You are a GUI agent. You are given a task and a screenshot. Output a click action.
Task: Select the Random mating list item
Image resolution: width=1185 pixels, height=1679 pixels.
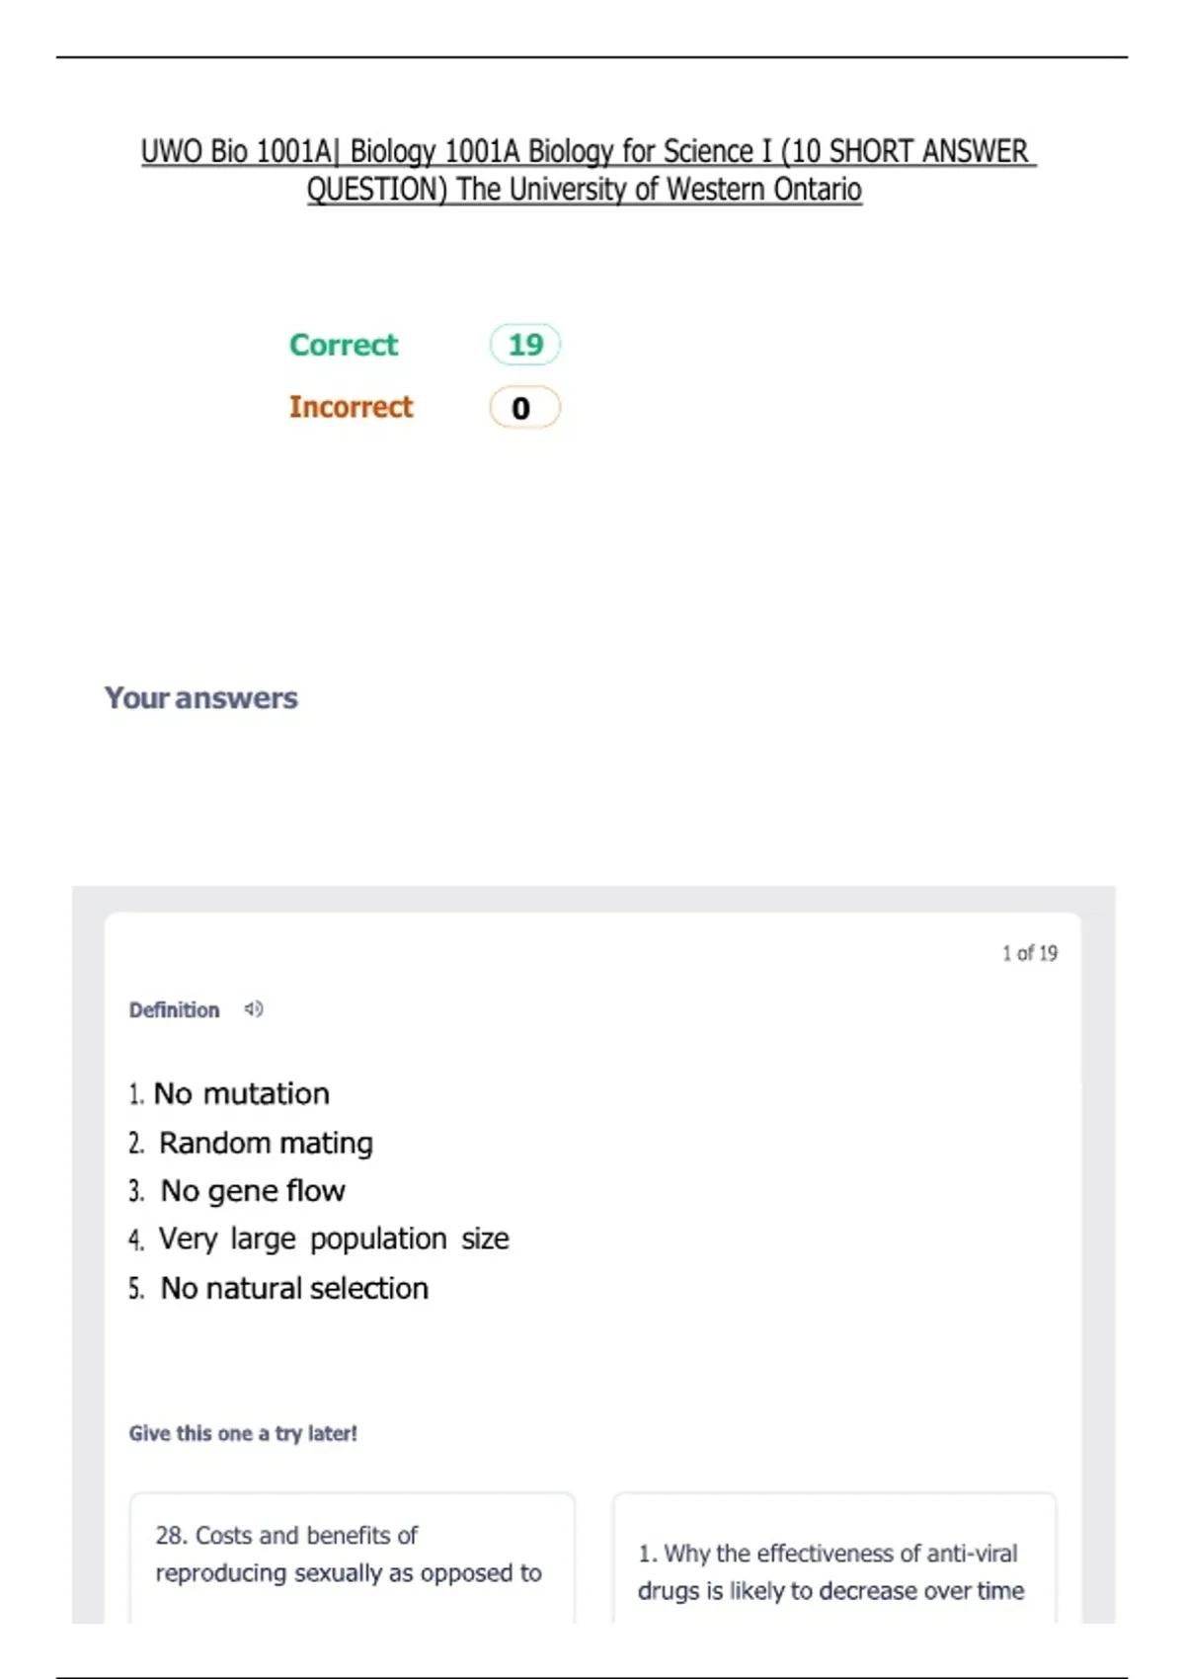251,1143
